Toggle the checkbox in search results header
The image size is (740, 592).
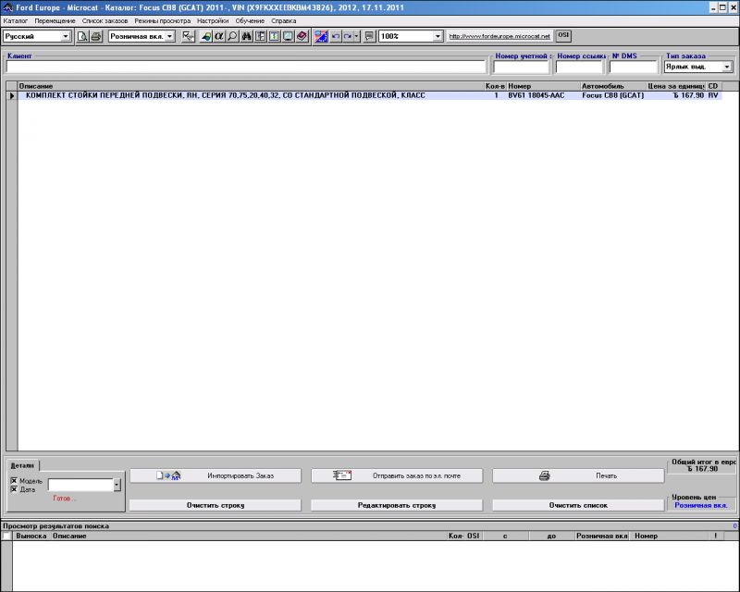click(6, 536)
